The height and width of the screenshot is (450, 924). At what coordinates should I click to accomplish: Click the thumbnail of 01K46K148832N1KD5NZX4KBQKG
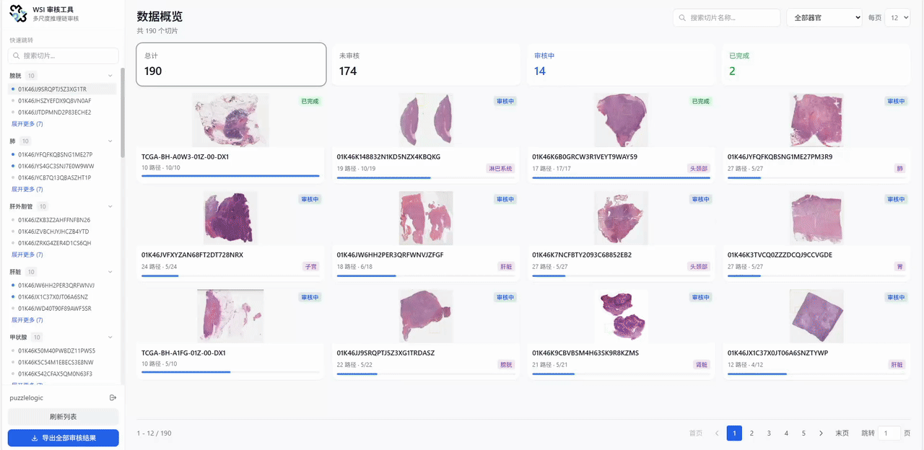click(x=425, y=119)
